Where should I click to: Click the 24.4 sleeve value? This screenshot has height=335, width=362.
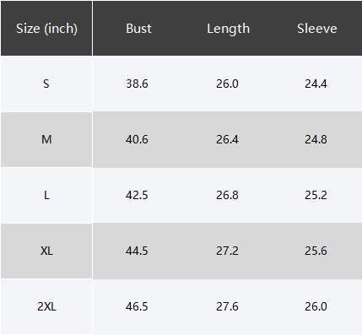(x=316, y=84)
